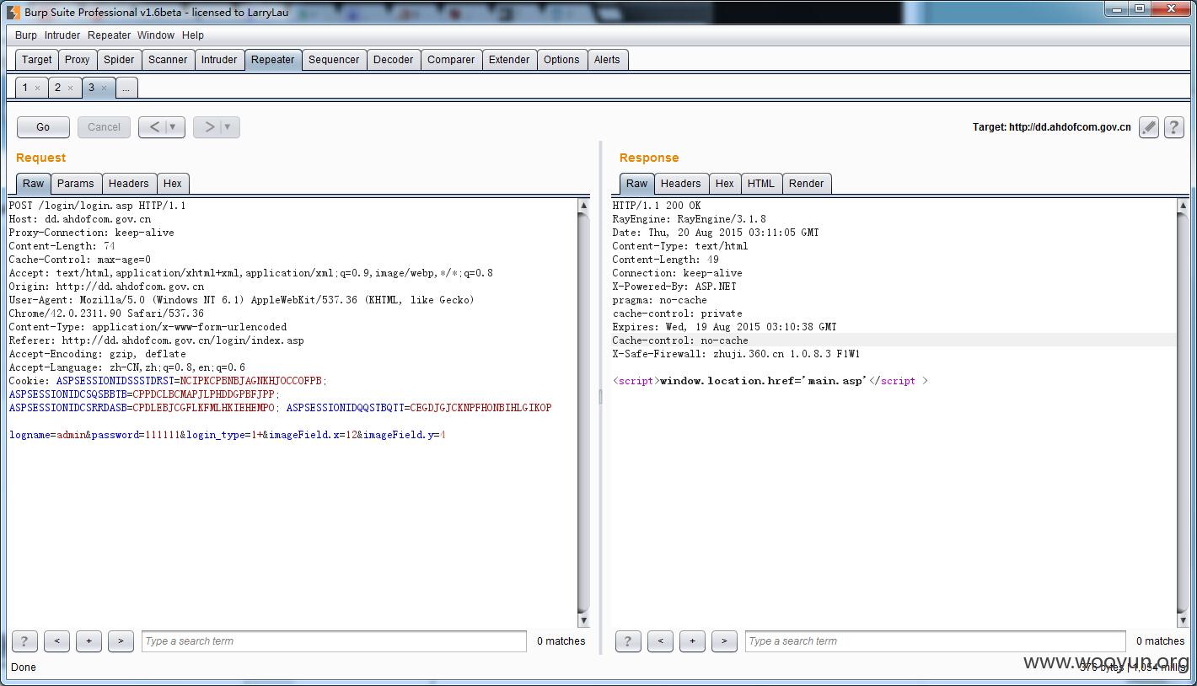Switch to the Spider tab
Viewport: 1197px width, 686px height.
(119, 60)
